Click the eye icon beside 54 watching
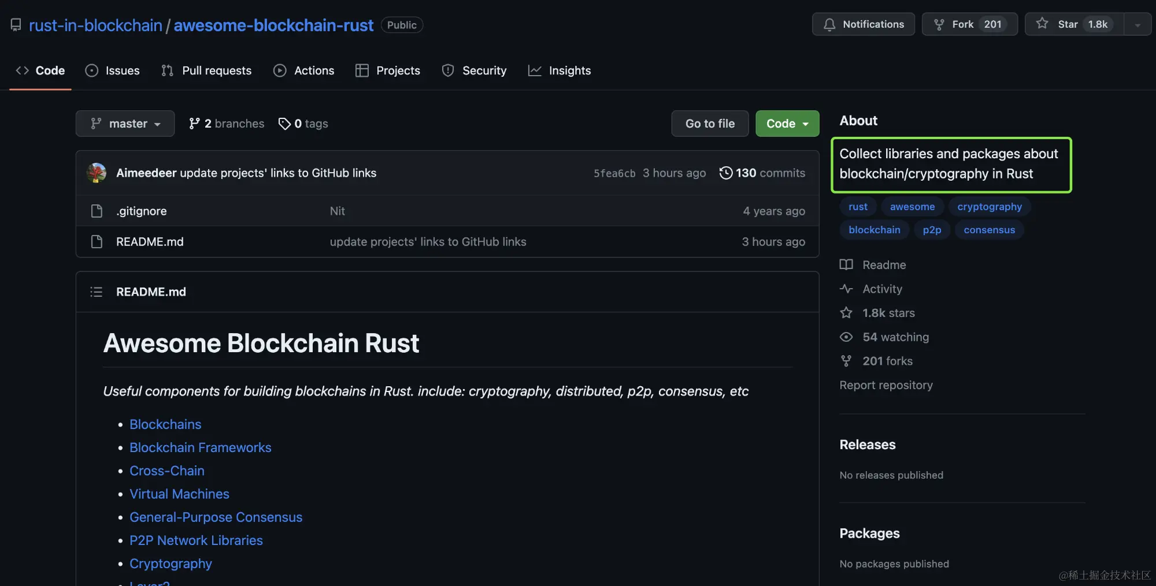This screenshot has width=1156, height=586. coord(846,337)
